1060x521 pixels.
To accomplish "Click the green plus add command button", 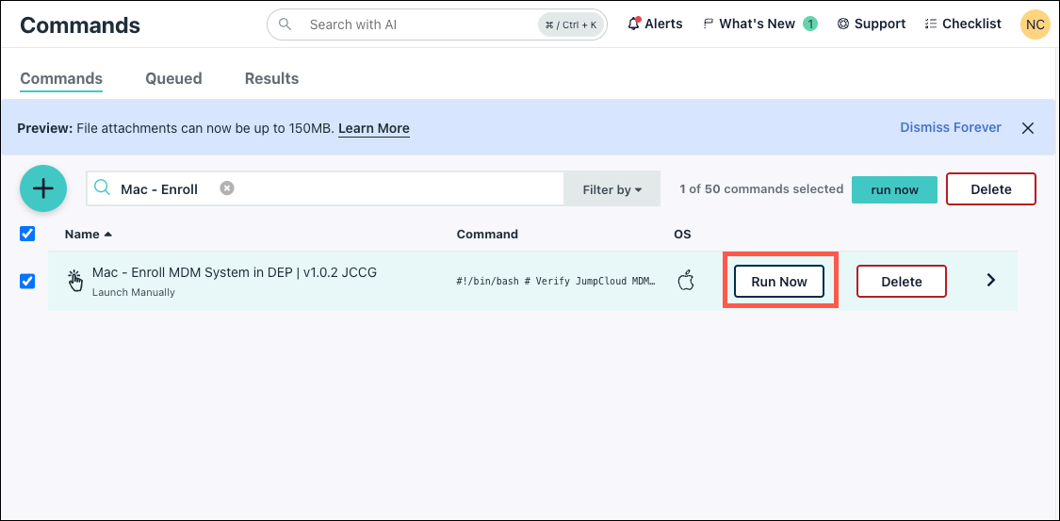I will click(43, 188).
